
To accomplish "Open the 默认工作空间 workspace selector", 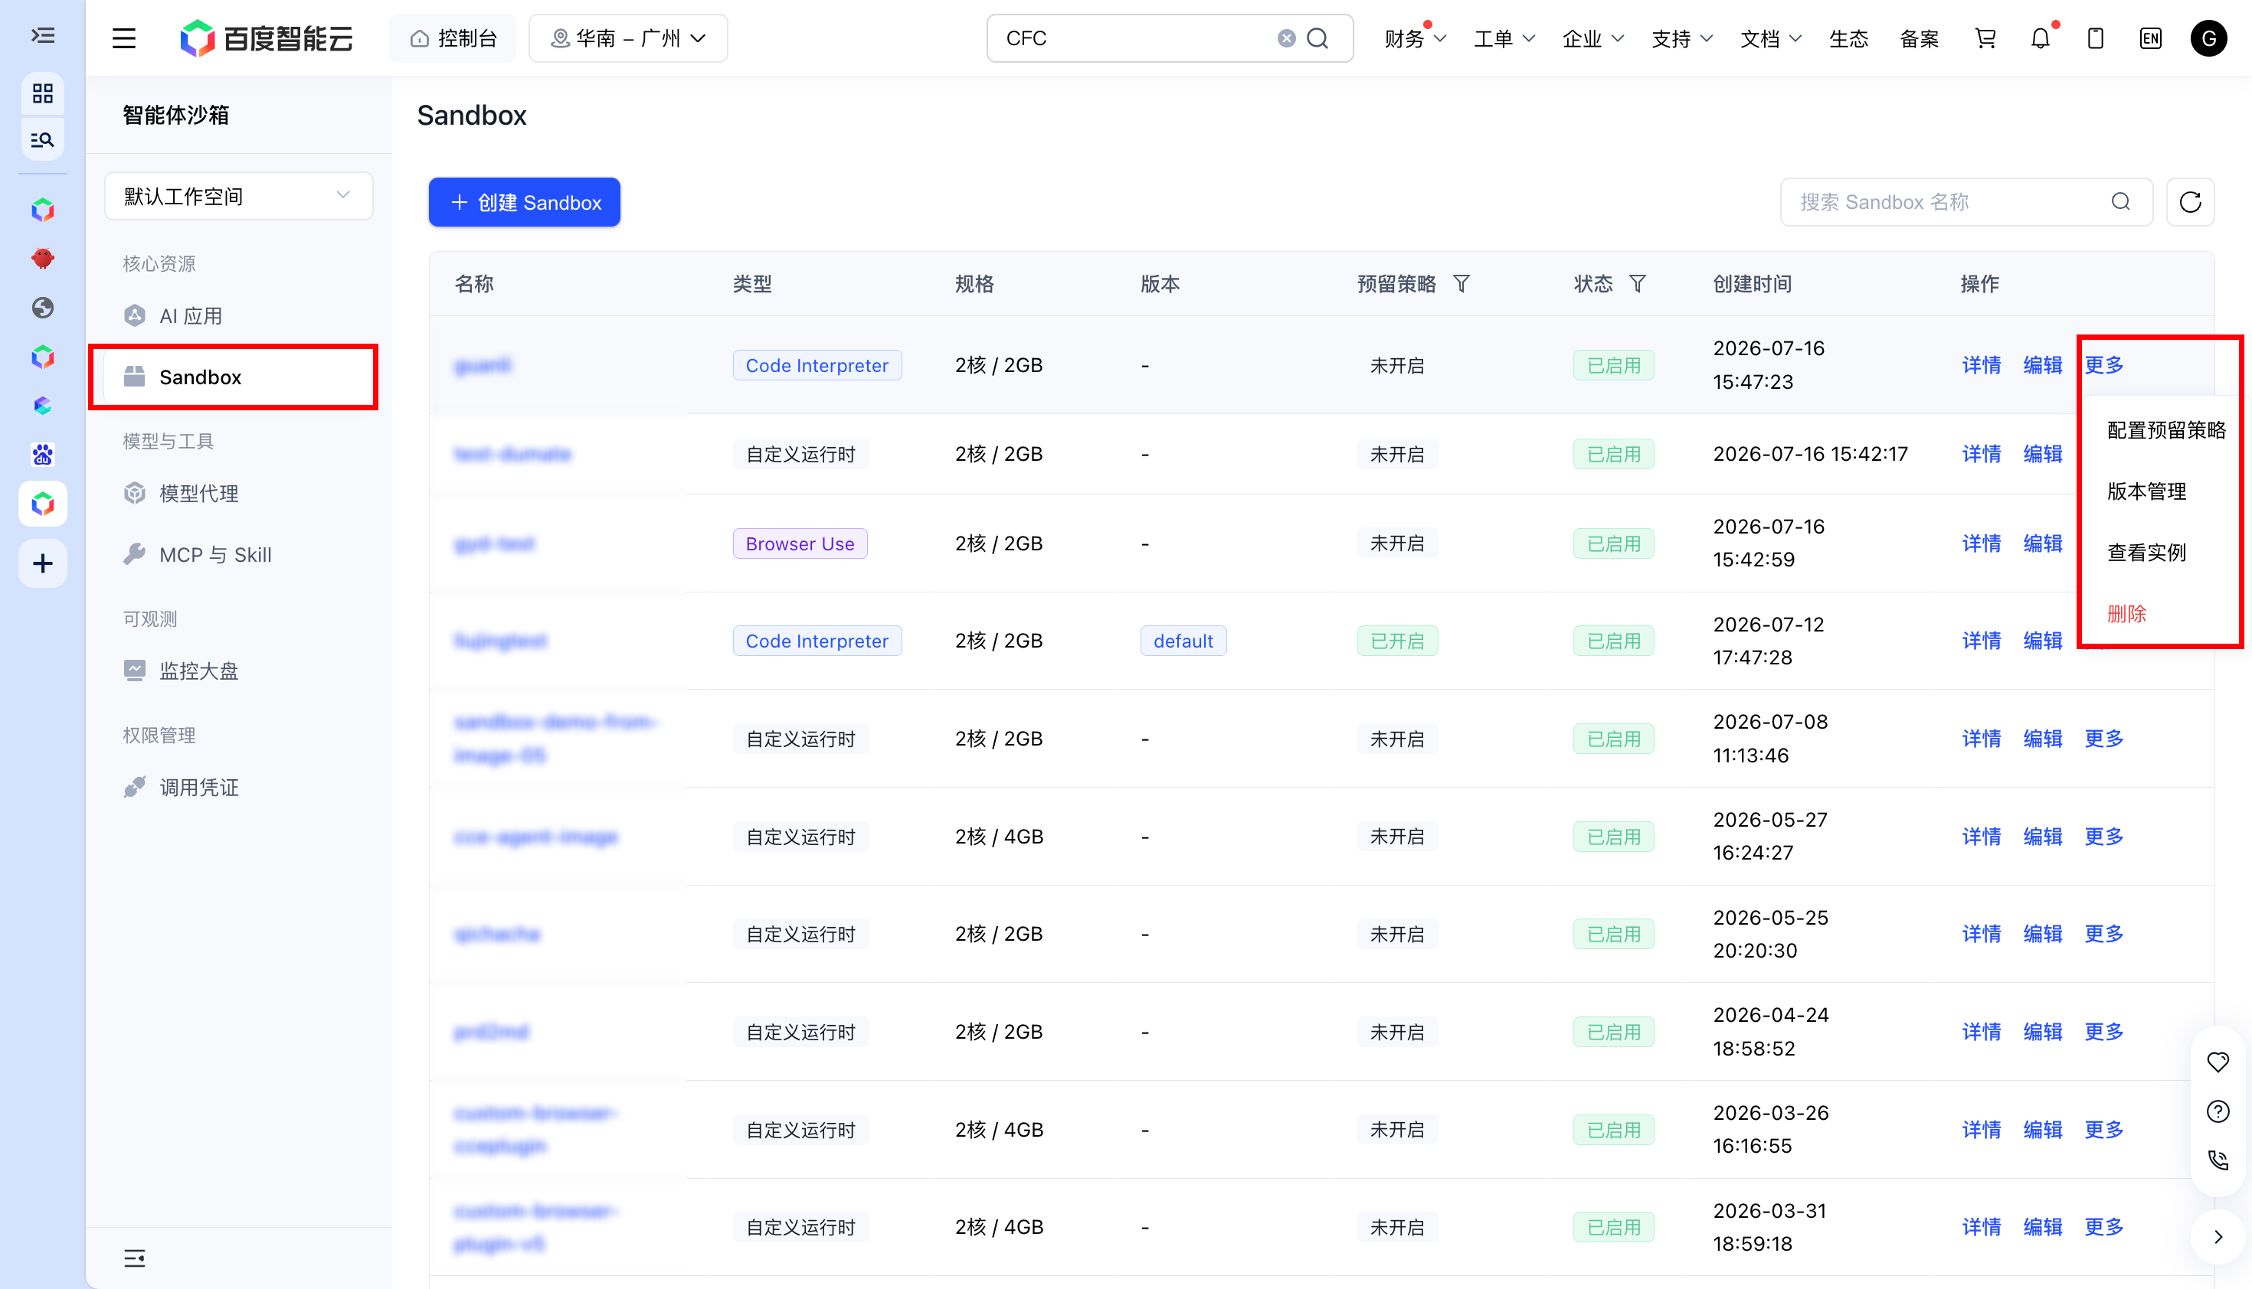I will (238, 196).
